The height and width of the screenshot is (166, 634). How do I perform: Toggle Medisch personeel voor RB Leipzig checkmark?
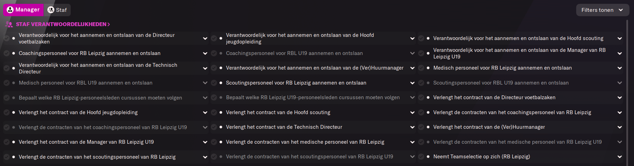421,68
